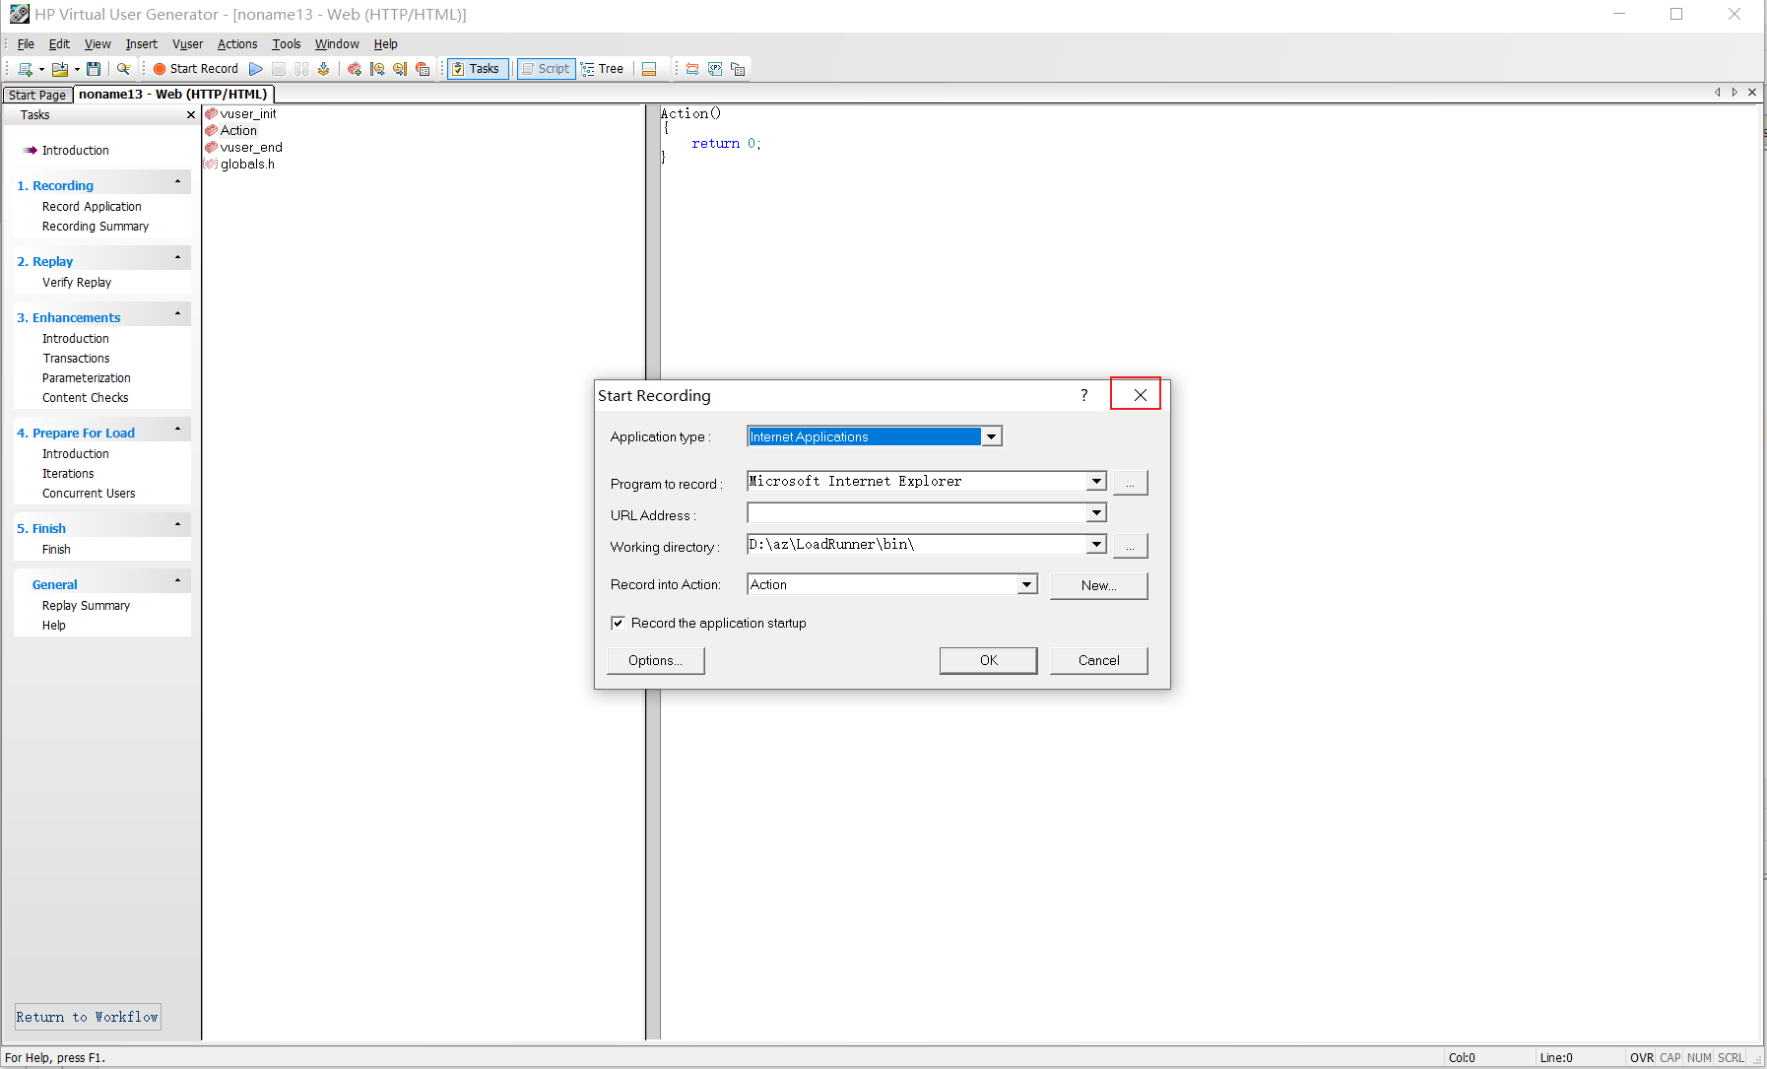
Task: Click the URL Address input field
Action: tap(916, 513)
